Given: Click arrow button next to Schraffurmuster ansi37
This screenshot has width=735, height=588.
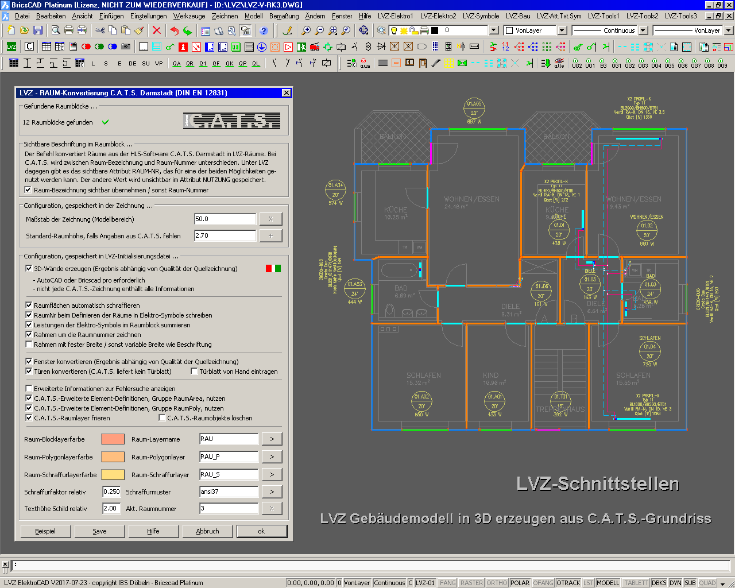Looking at the screenshot, I should [272, 492].
